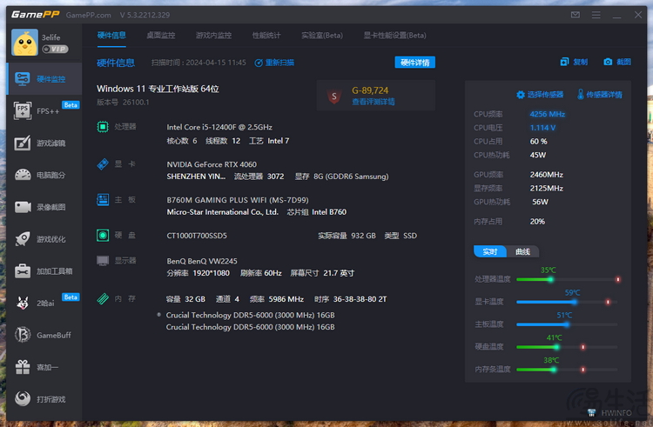Switch to the 桌面监控 tab
This screenshot has height=427, width=653.
tap(161, 36)
